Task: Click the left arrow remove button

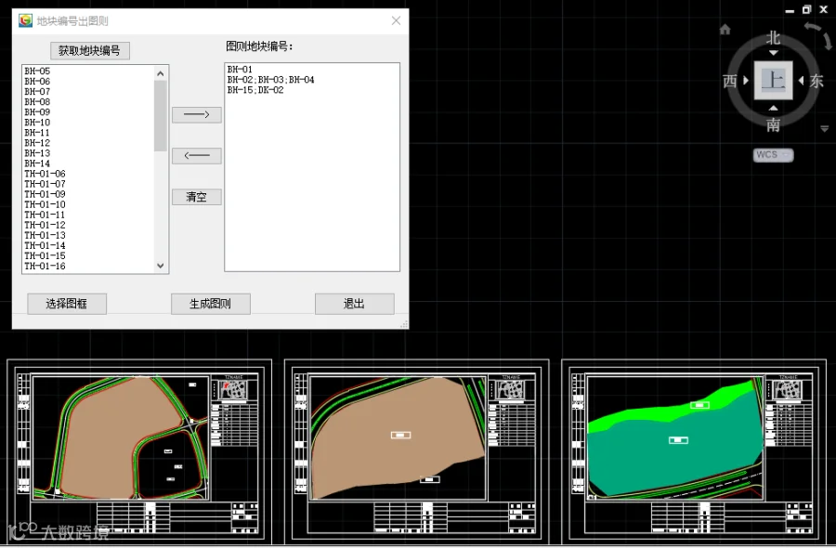Action: click(197, 156)
